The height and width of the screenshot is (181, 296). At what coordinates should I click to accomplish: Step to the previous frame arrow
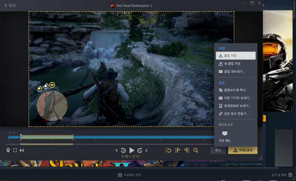tap(117, 150)
